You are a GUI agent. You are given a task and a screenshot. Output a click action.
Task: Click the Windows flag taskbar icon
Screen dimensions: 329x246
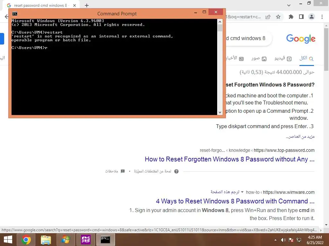click(66, 240)
